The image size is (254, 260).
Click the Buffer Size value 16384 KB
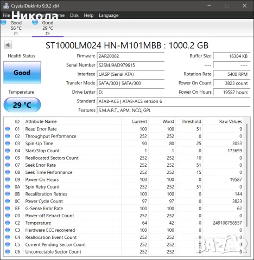[x=232, y=56]
